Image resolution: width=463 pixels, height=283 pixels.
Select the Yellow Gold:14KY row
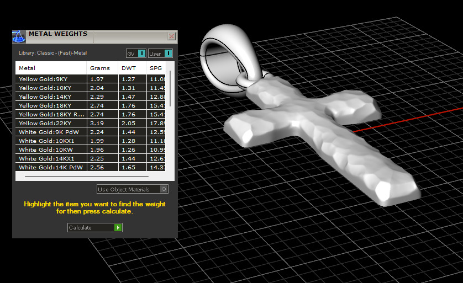coord(91,97)
